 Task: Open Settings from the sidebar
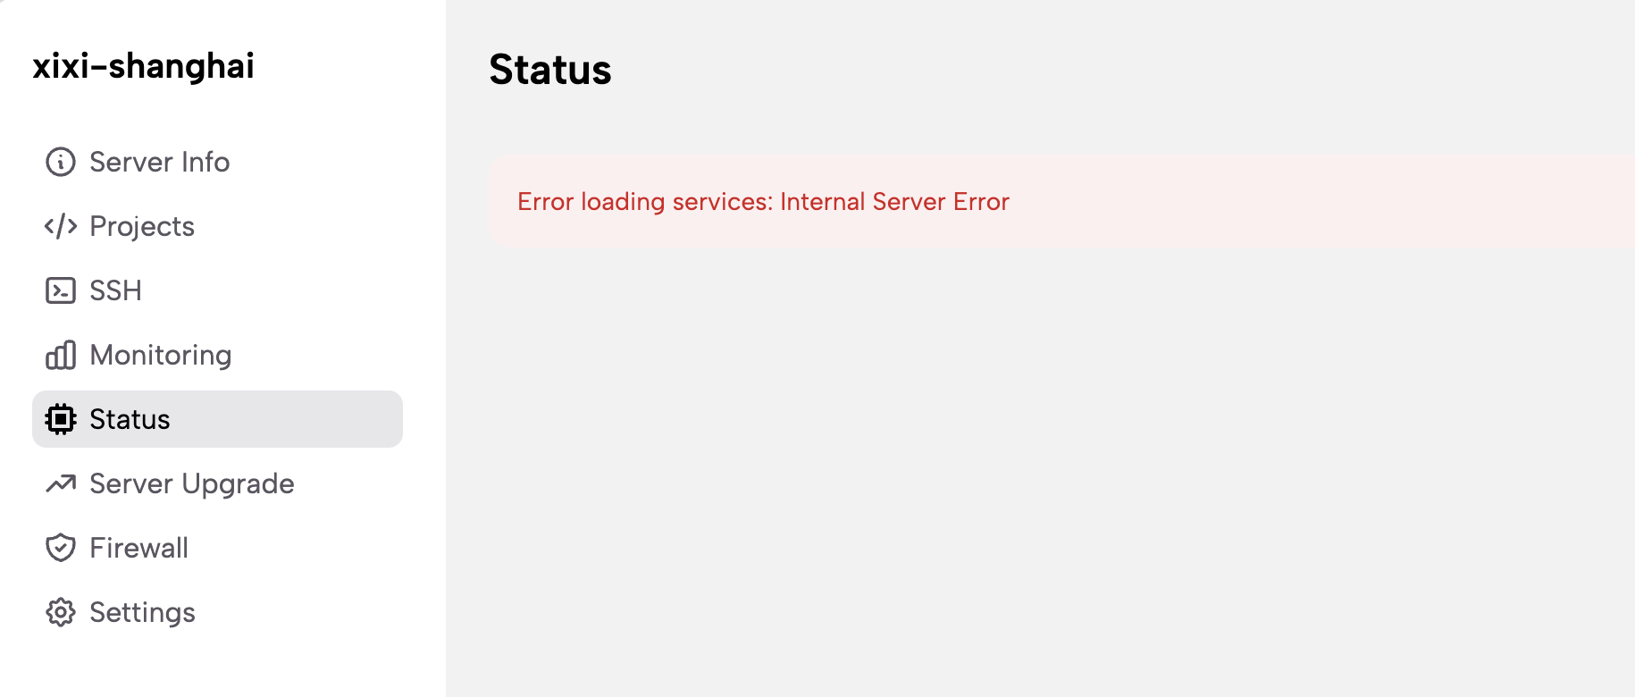point(217,612)
